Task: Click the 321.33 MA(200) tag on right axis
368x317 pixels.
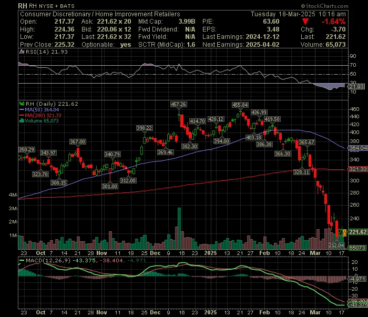Action: (x=357, y=169)
